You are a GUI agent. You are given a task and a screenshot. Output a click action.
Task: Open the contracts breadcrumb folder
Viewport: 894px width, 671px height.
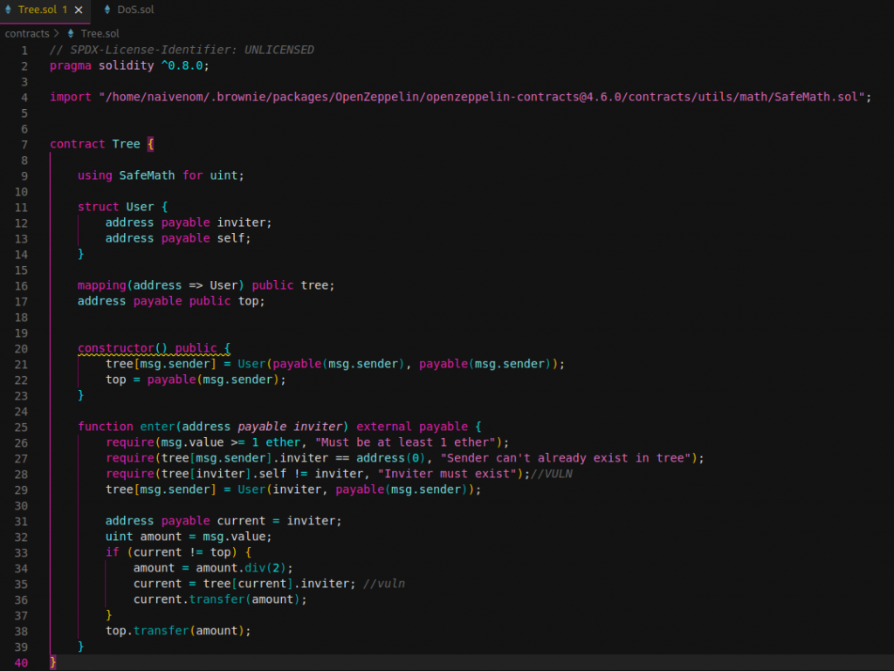tap(27, 33)
